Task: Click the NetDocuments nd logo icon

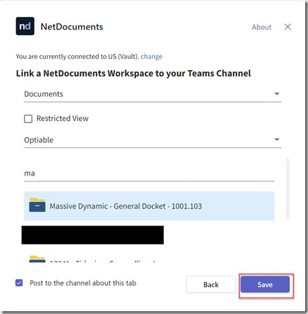Action: pyautogui.click(x=25, y=26)
